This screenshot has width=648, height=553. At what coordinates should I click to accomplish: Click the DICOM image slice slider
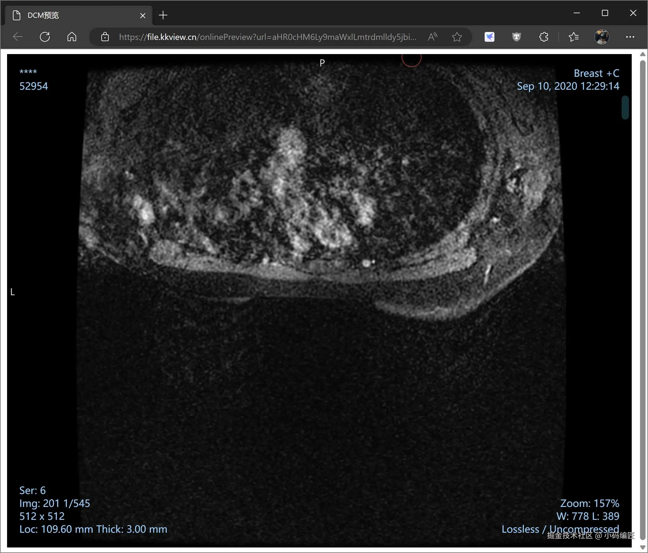[625, 107]
